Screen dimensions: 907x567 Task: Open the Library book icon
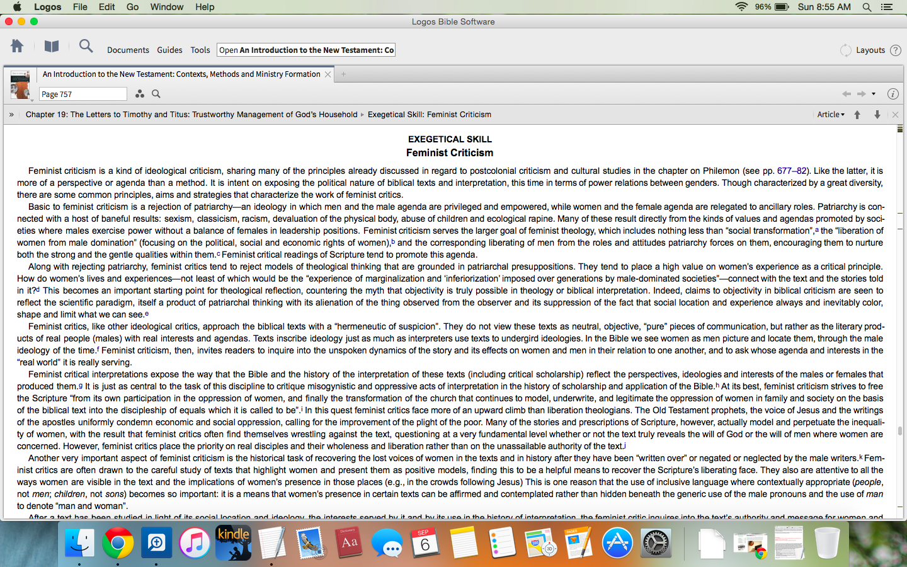[52, 46]
